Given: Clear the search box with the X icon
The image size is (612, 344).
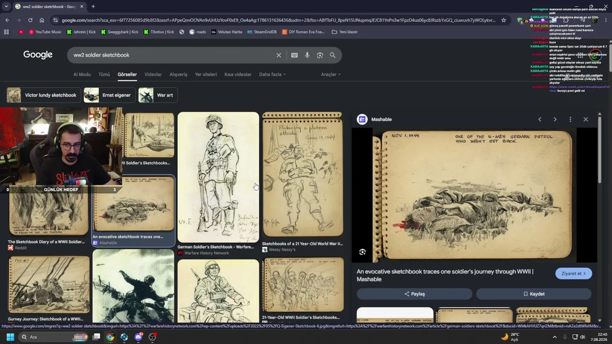Looking at the screenshot, I should tap(279, 55).
